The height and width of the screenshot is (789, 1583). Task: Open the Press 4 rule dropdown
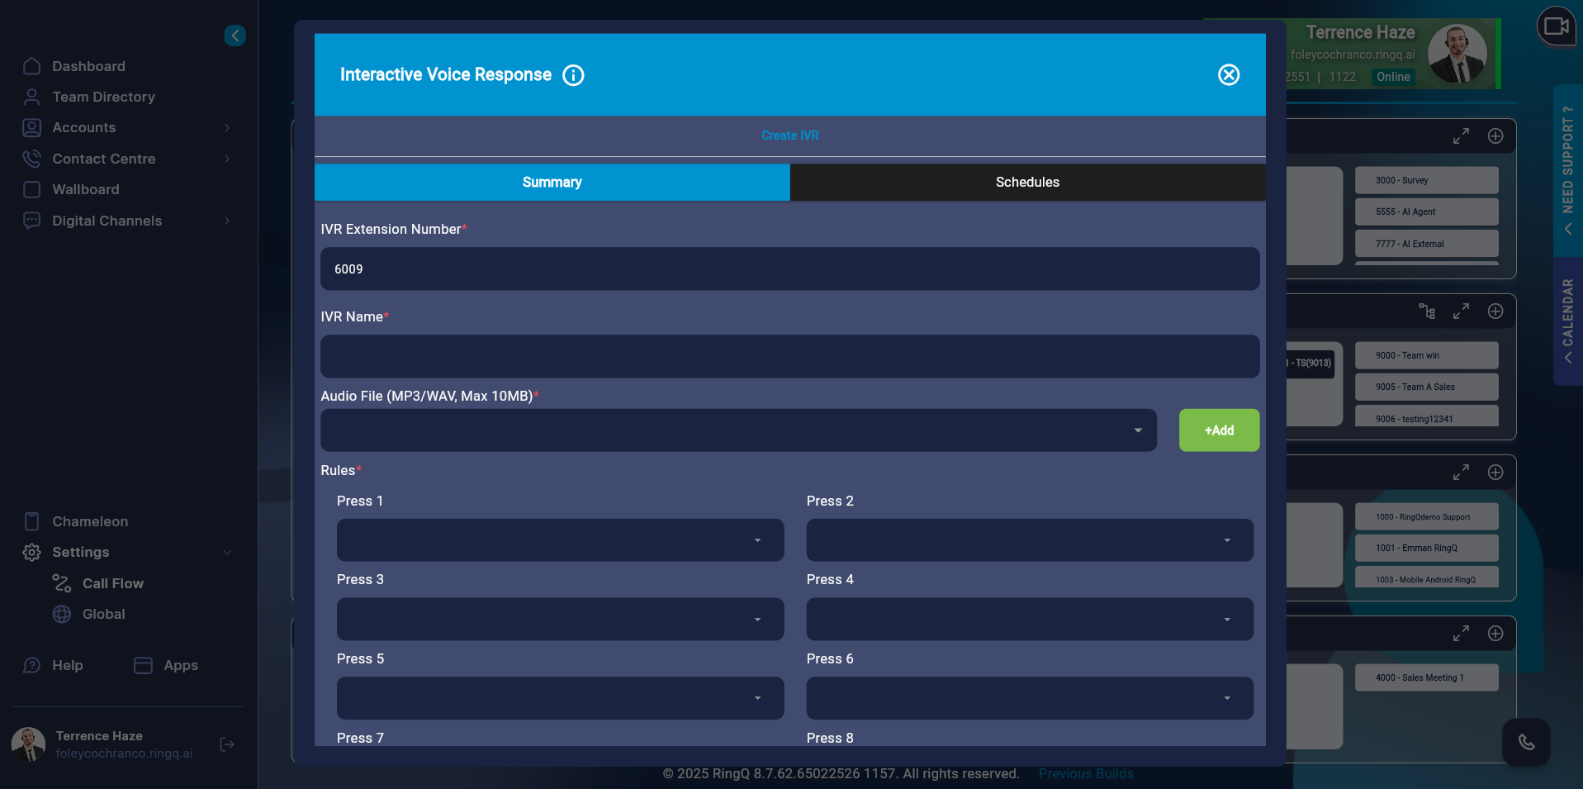tap(1029, 620)
